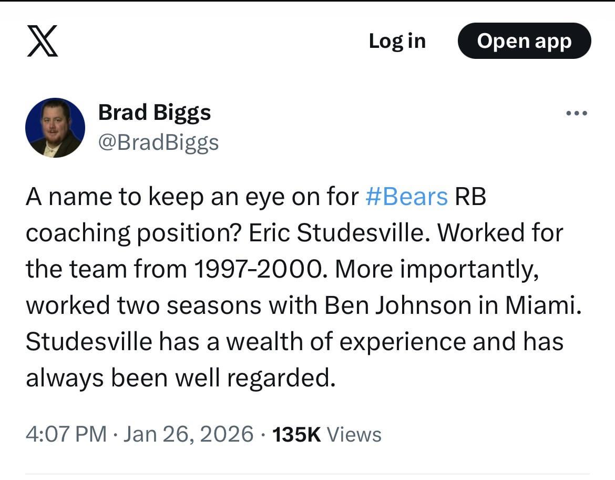Viewport: 615px width, 480px height.
Task: Select the tweet text body
Action: point(294,287)
